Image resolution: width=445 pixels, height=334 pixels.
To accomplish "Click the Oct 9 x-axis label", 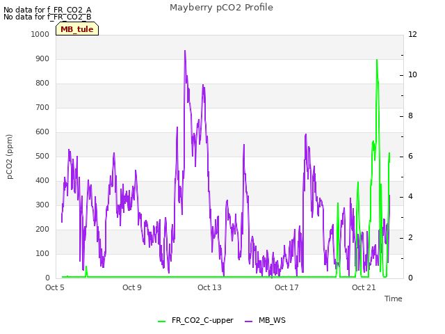I will pos(132,287).
